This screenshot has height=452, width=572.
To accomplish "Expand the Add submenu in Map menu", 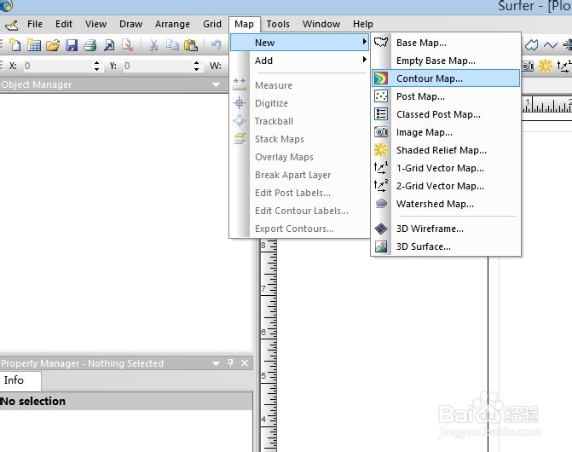I will 299,61.
